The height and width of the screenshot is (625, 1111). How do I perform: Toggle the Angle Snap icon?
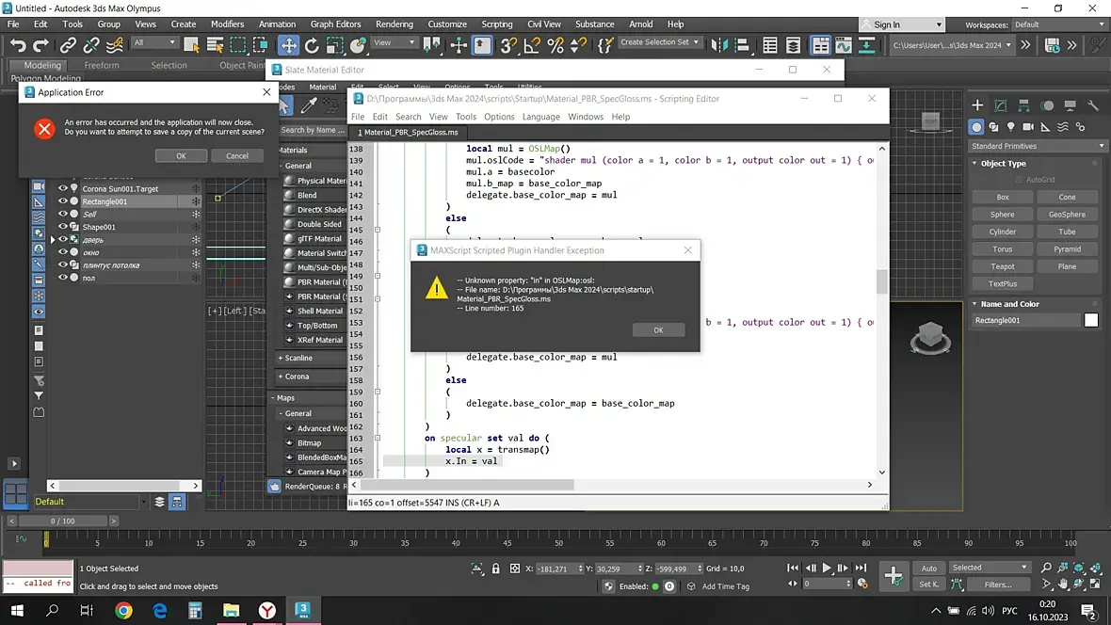pos(532,44)
